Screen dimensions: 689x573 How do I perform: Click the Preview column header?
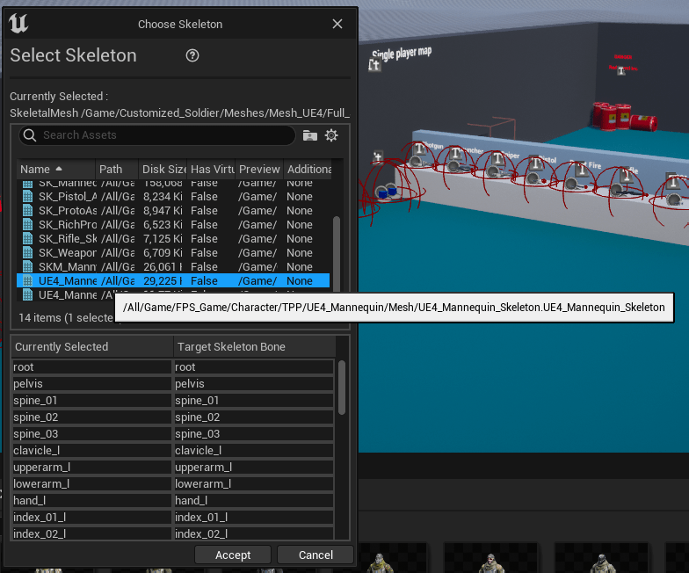coord(258,169)
